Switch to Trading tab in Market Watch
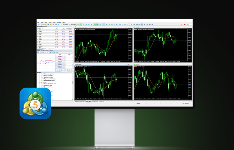234x150 pixels. [x=49, y=49]
